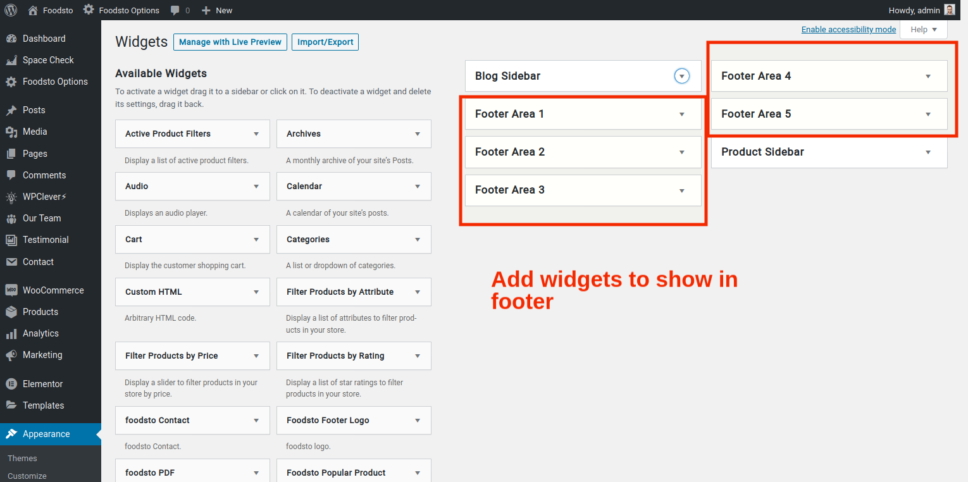968x482 pixels.
Task: Click the WPClever lightbulb icon
Action: point(11,197)
